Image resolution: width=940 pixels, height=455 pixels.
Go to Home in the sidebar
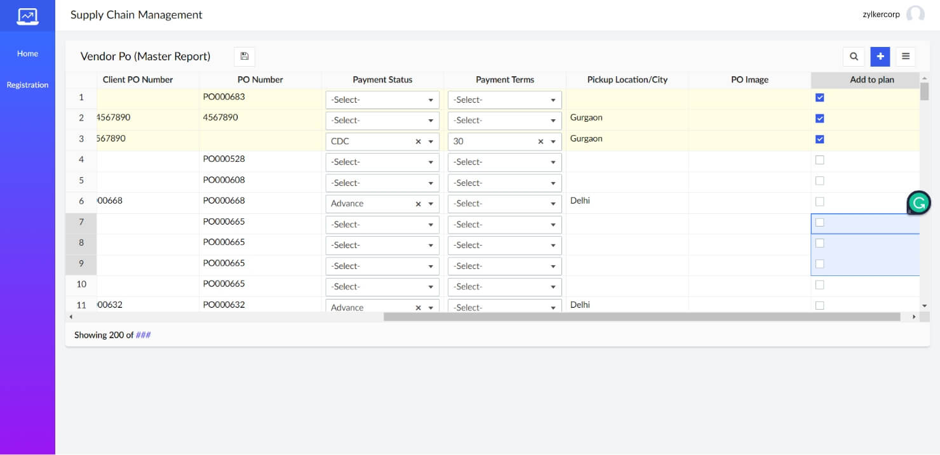tap(27, 53)
